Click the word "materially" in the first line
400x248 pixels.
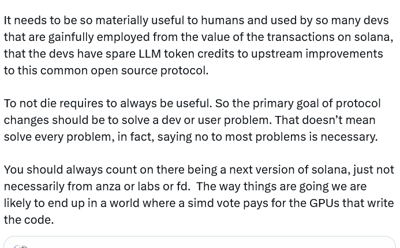coord(121,20)
